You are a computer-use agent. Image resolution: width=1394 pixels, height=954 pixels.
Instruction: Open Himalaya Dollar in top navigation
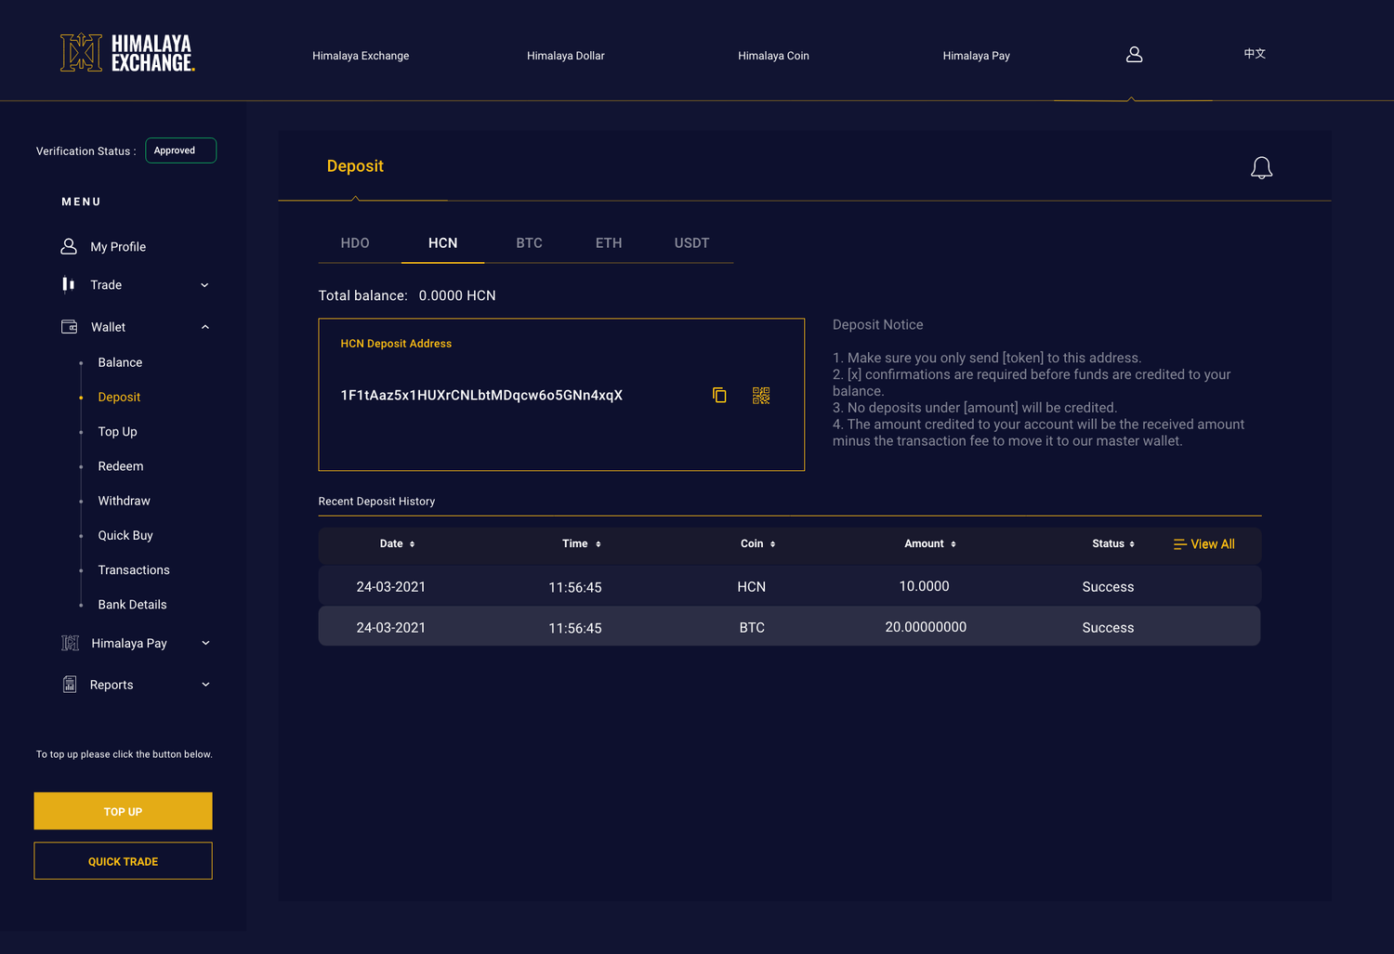click(x=565, y=56)
